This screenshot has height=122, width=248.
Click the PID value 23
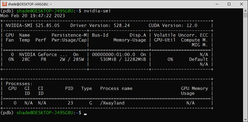(70, 103)
